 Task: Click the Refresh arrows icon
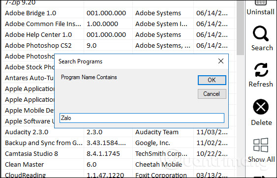click(x=261, y=70)
